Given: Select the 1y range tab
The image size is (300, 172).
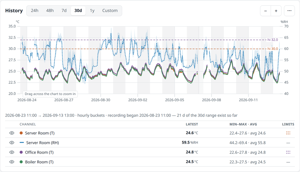Looking at the screenshot, I should tap(92, 10).
